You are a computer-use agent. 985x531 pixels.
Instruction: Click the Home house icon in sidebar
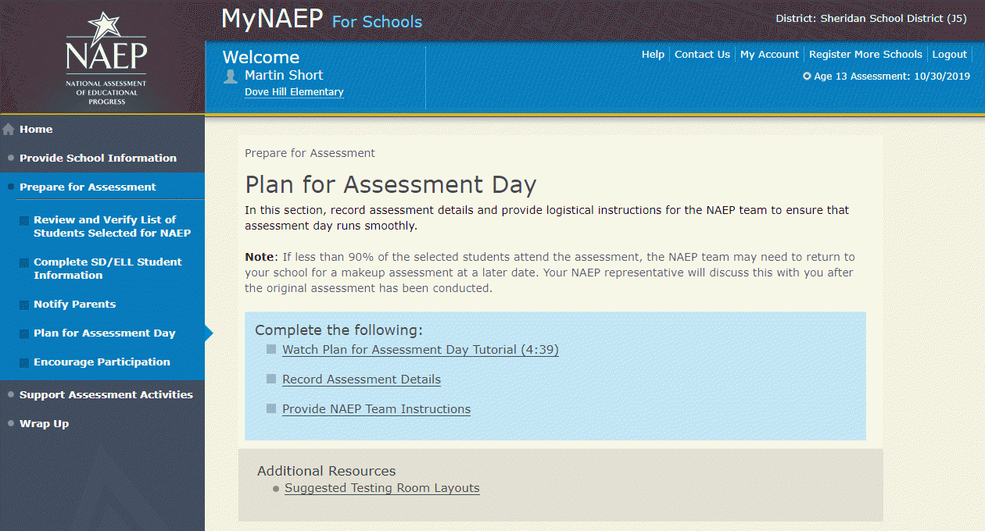click(9, 130)
